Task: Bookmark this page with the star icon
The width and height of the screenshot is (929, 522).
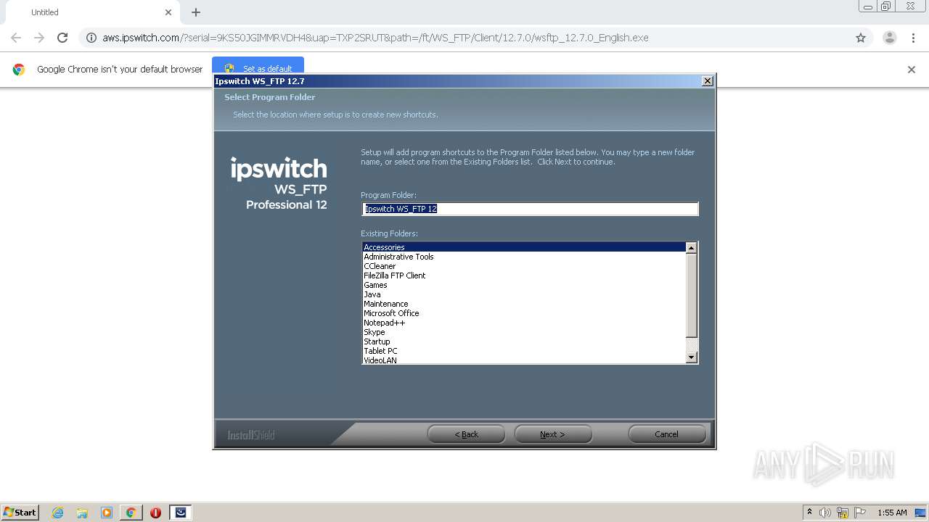Action: (x=861, y=38)
